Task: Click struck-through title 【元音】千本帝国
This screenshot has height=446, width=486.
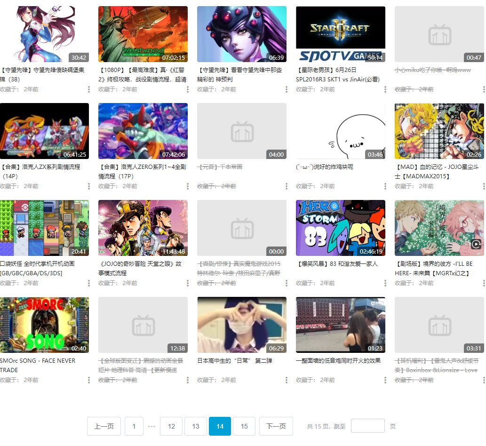Action: point(220,167)
